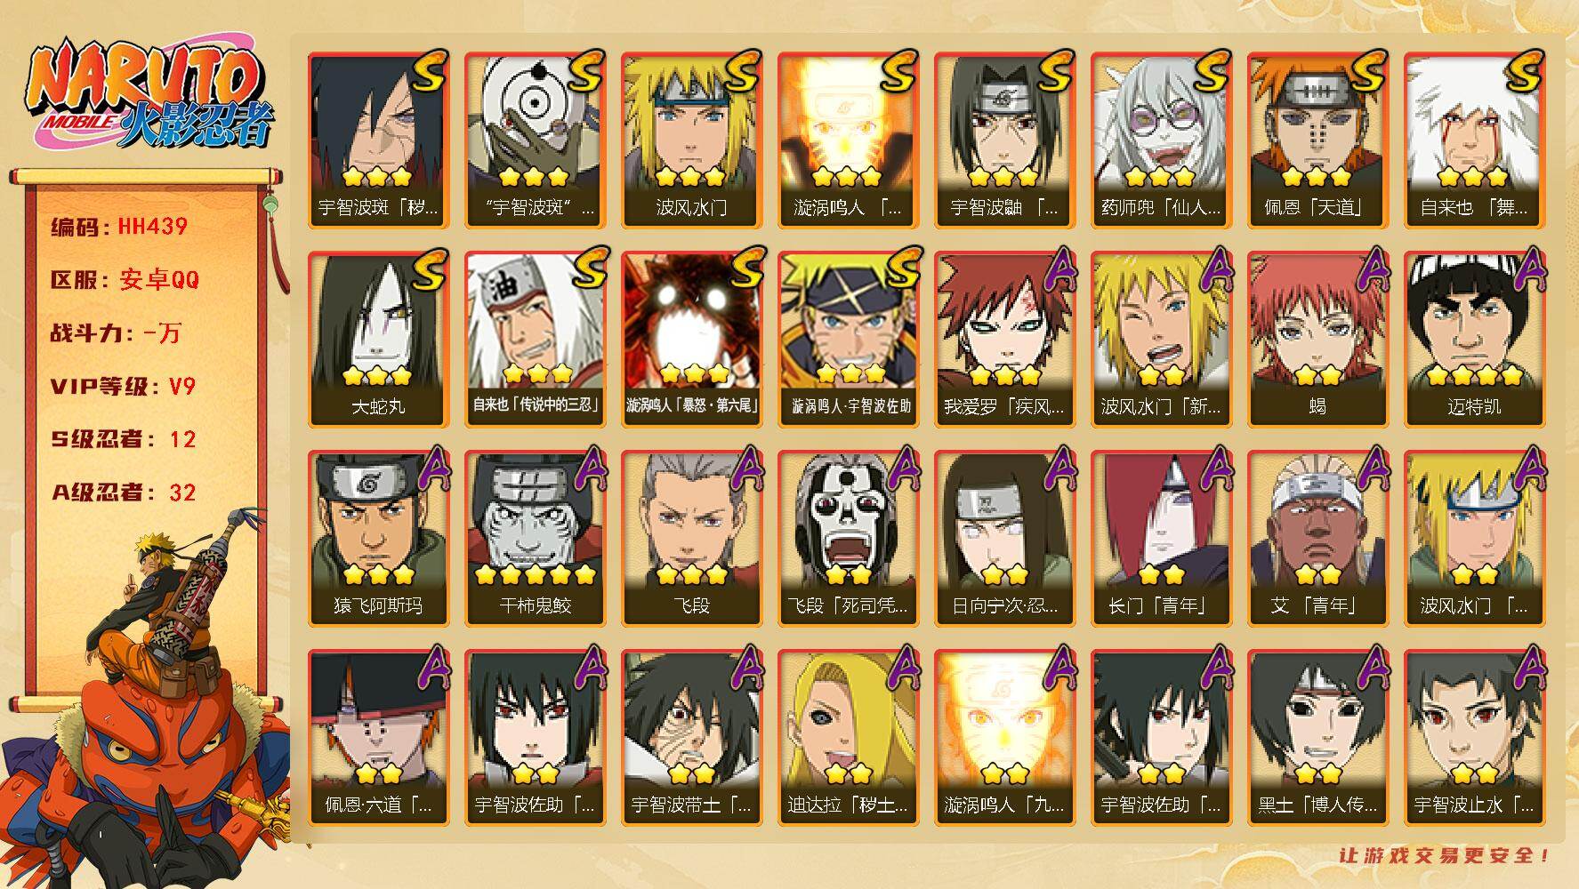The image size is (1579, 889).
Task: Click 让游戏交易更安全 slogan text
Action: pos(1445,855)
